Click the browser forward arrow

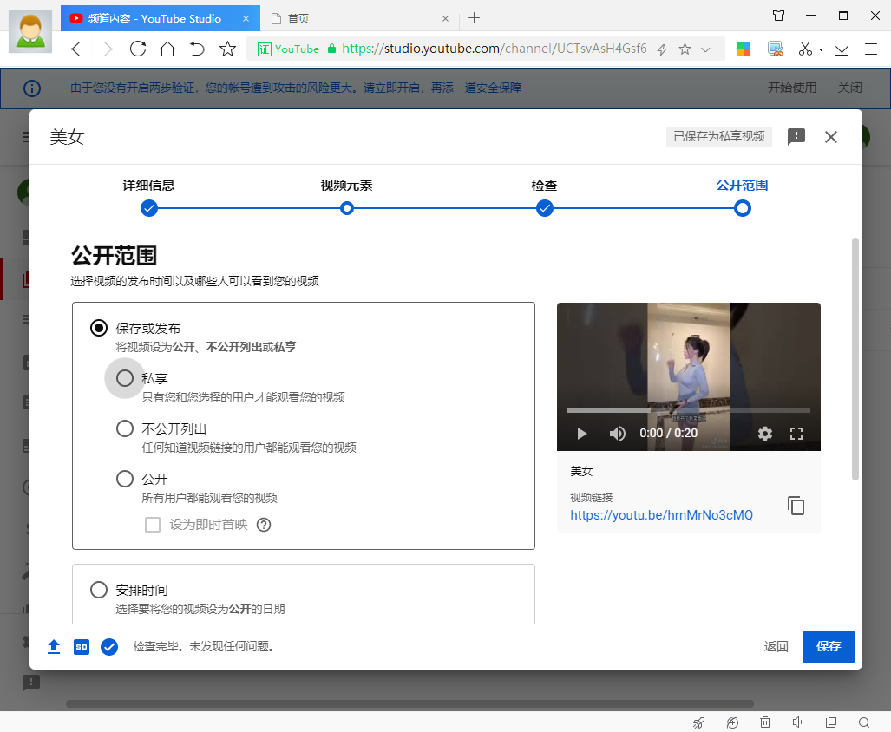point(107,49)
